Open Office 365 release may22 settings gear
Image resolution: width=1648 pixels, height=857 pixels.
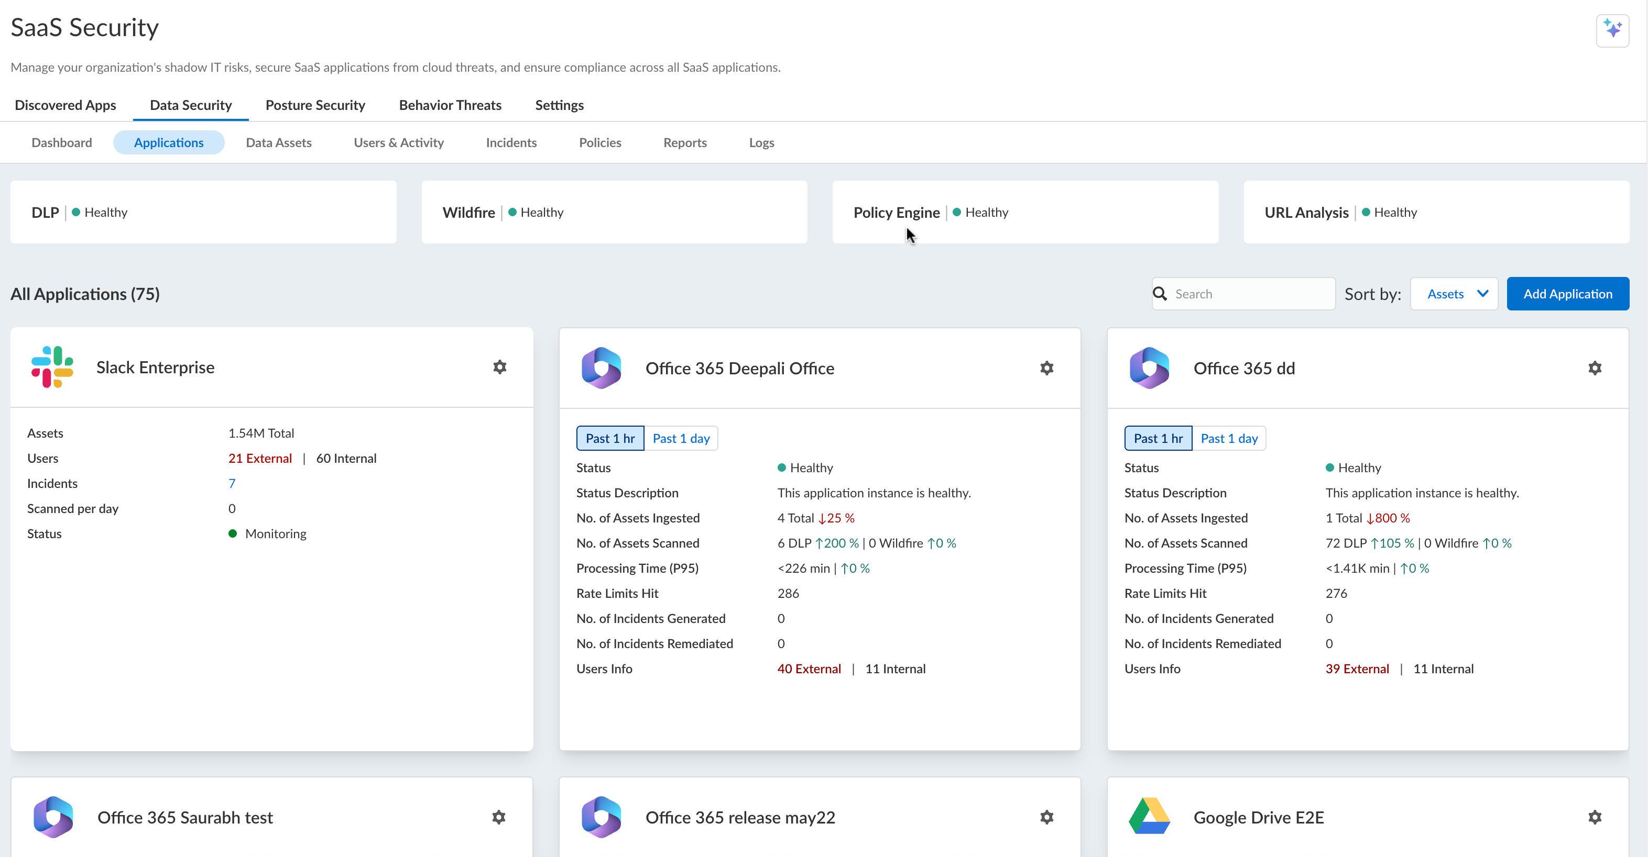coord(1046,817)
